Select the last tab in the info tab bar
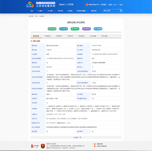Screen dimensions: 152x151 point(104,36)
